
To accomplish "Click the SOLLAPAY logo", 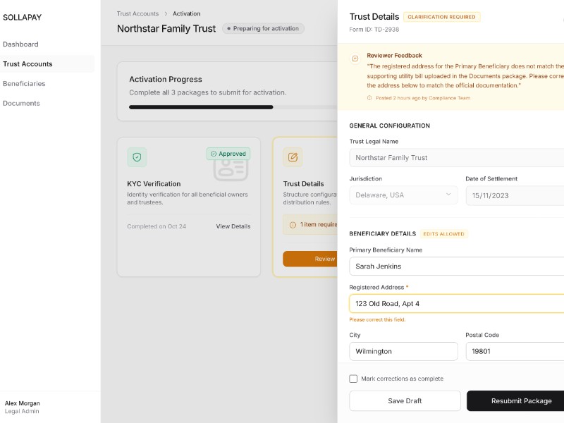I will pyautogui.click(x=23, y=18).
